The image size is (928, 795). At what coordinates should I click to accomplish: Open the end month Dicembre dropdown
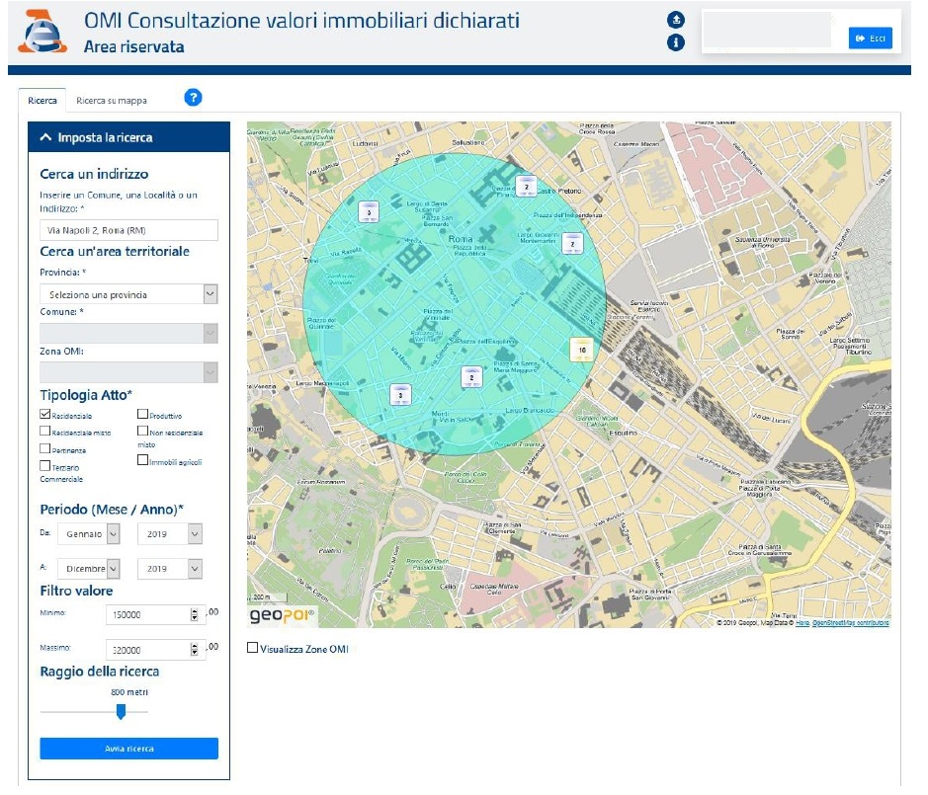(x=89, y=569)
